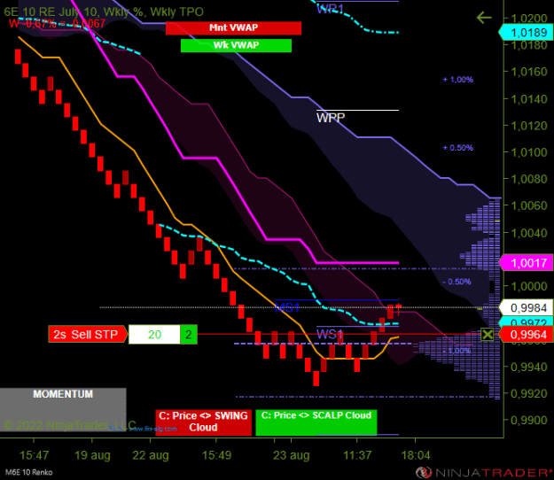
Task: Cancel the order using the X box icon
Action: point(488,334)
